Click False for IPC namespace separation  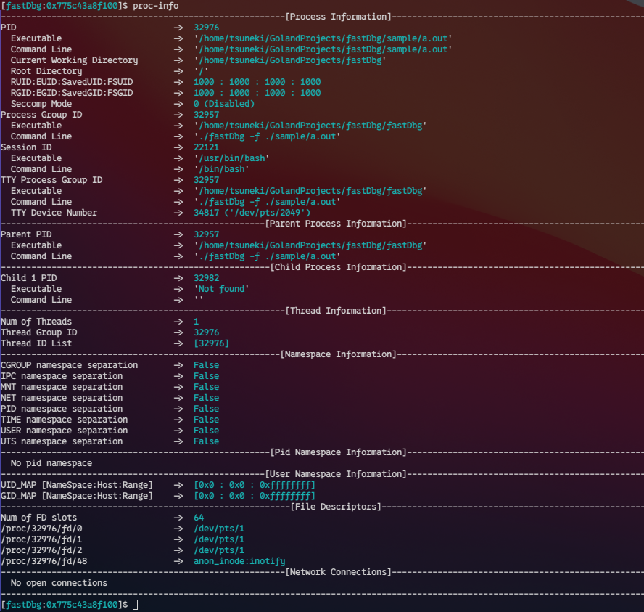(x=206, y=376)
